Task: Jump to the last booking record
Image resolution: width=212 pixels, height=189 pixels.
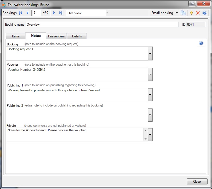Action: 61,13
